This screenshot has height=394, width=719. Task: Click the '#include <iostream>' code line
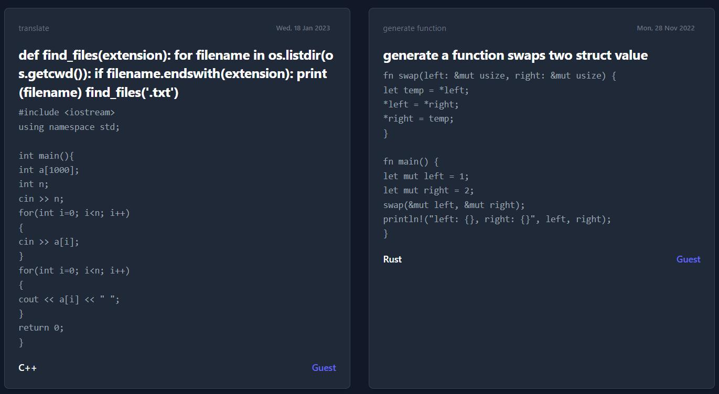(x=67, y=113)
